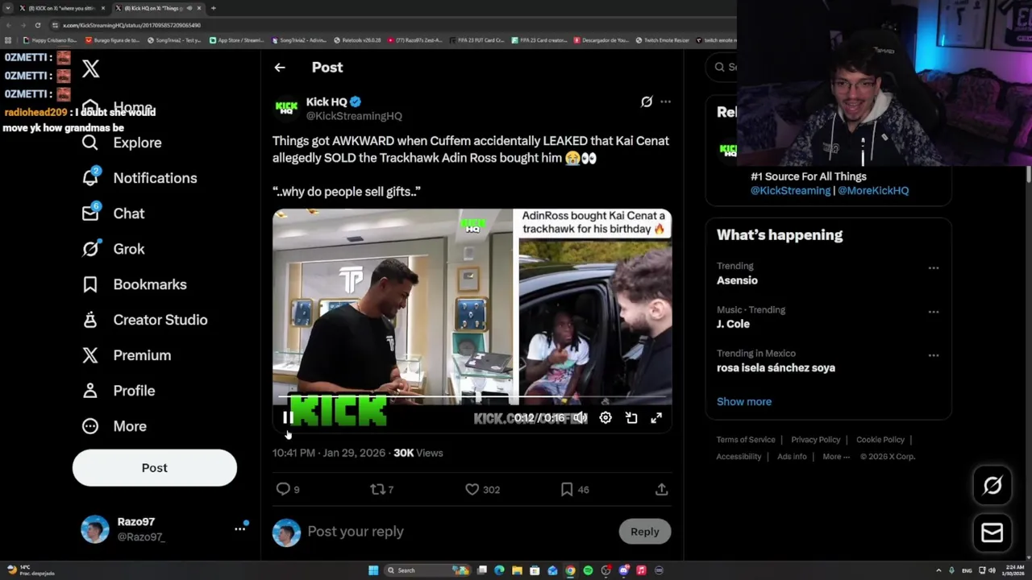Expand the footer More menu
1032x580 pixels.
(835, 457)
